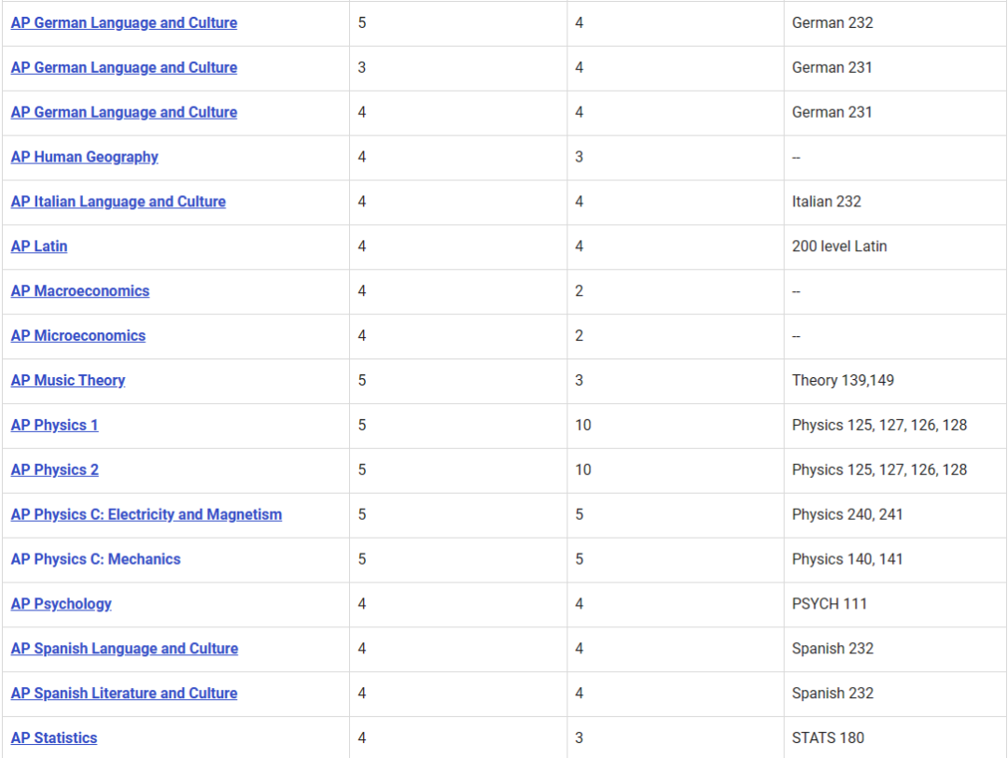Select the Theory 139,149 course cell
Screen dimensions: 1008x758
(845, 381)
